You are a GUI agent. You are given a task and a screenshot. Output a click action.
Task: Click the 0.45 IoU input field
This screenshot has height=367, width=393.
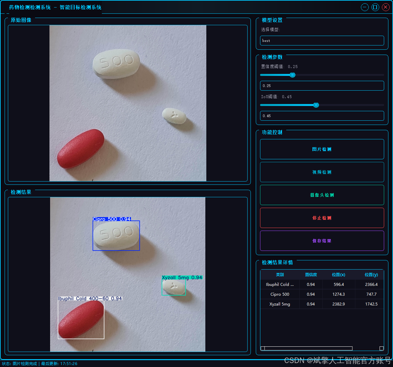point(322,116)
